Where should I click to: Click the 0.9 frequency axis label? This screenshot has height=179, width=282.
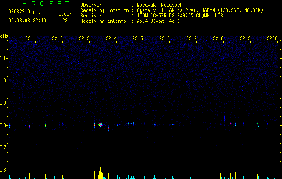(4, 103)
